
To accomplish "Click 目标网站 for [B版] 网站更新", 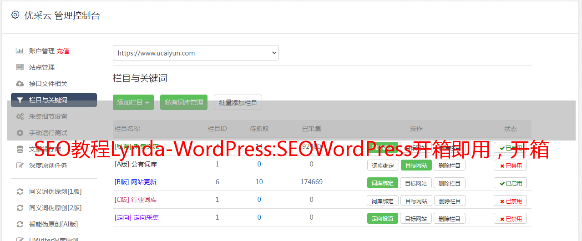I will point(416,183).
